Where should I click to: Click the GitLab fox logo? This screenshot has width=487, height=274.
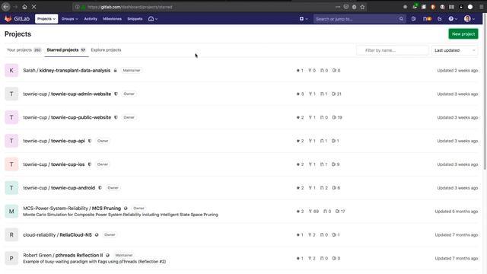(x=8, y=18)
